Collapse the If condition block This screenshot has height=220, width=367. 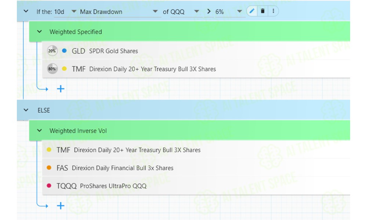[x=26, y=11]
